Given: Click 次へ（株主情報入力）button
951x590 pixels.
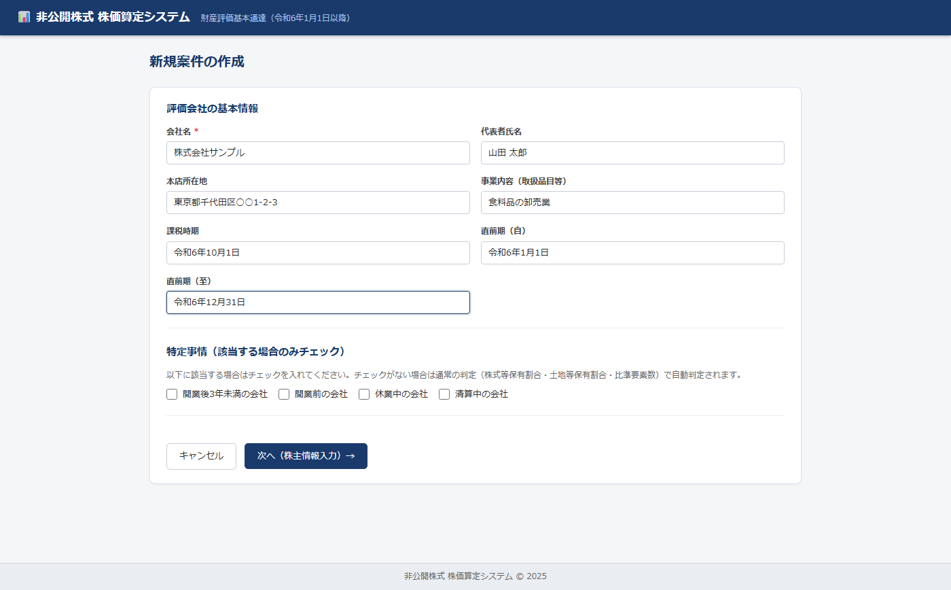Looking at the screenshot, I should click(x=306, y=456).
